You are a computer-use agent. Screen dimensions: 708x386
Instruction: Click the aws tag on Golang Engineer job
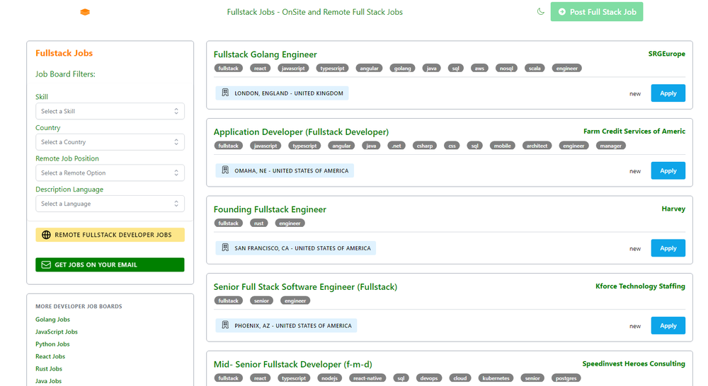point(479,69)
